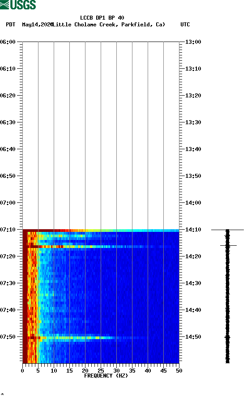247x399 pixels.
Task: Click the 25 Hz frequency axis label
Action: click(x=101, y=371)
